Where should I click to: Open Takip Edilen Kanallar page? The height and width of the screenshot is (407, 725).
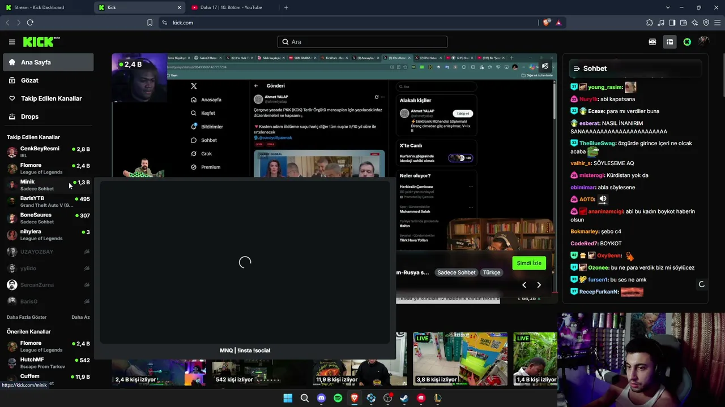click(x=48, y=98)
